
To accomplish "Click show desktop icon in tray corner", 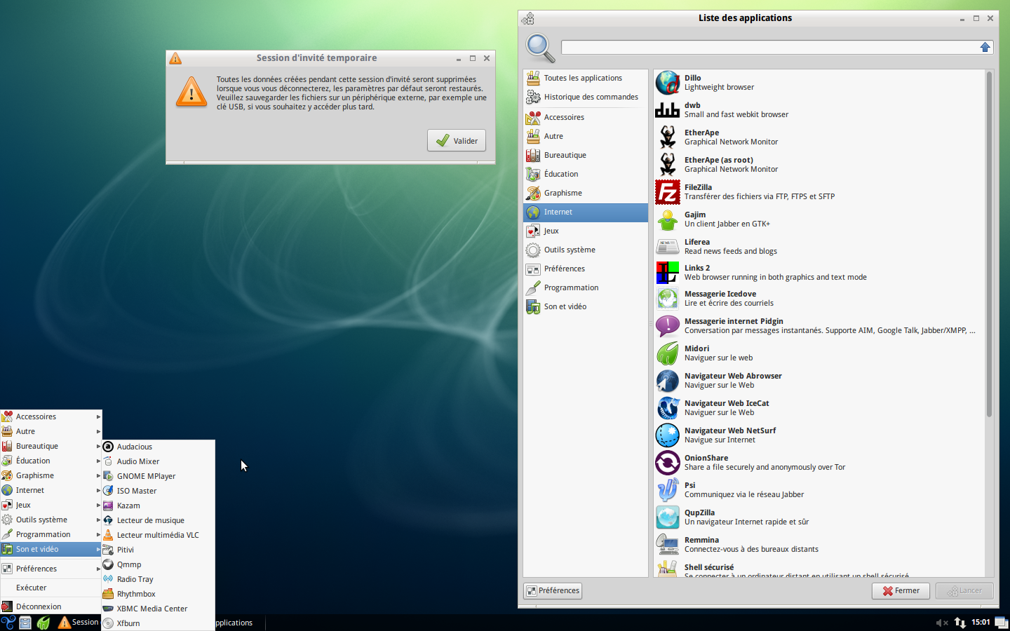I will click(x=1001, y=623).
